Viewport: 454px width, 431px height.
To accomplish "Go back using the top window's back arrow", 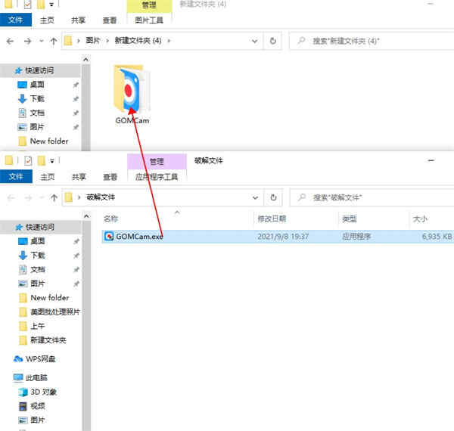I will pos(10,41).
